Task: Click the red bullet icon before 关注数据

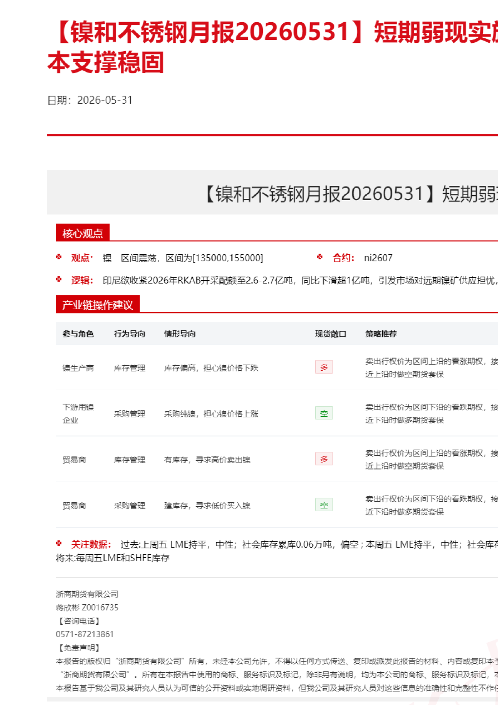Action: [59, 543]
